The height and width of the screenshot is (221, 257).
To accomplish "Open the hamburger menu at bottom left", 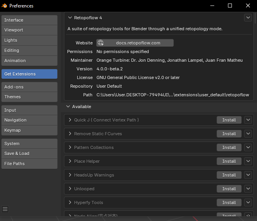I will (x=5, y=209).
